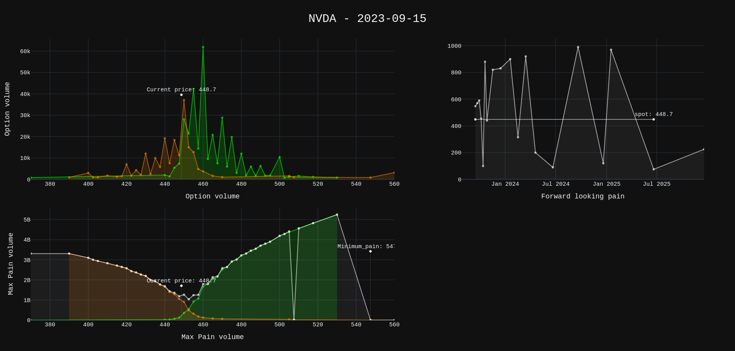Click the Max Pain total line dip point near strike 508
Image resolution: width=735 pixels, height=351 pixels.
point(294,319)
